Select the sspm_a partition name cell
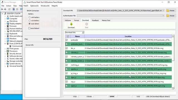This screenshot has height=100, width=178. [x=77, y=86]
